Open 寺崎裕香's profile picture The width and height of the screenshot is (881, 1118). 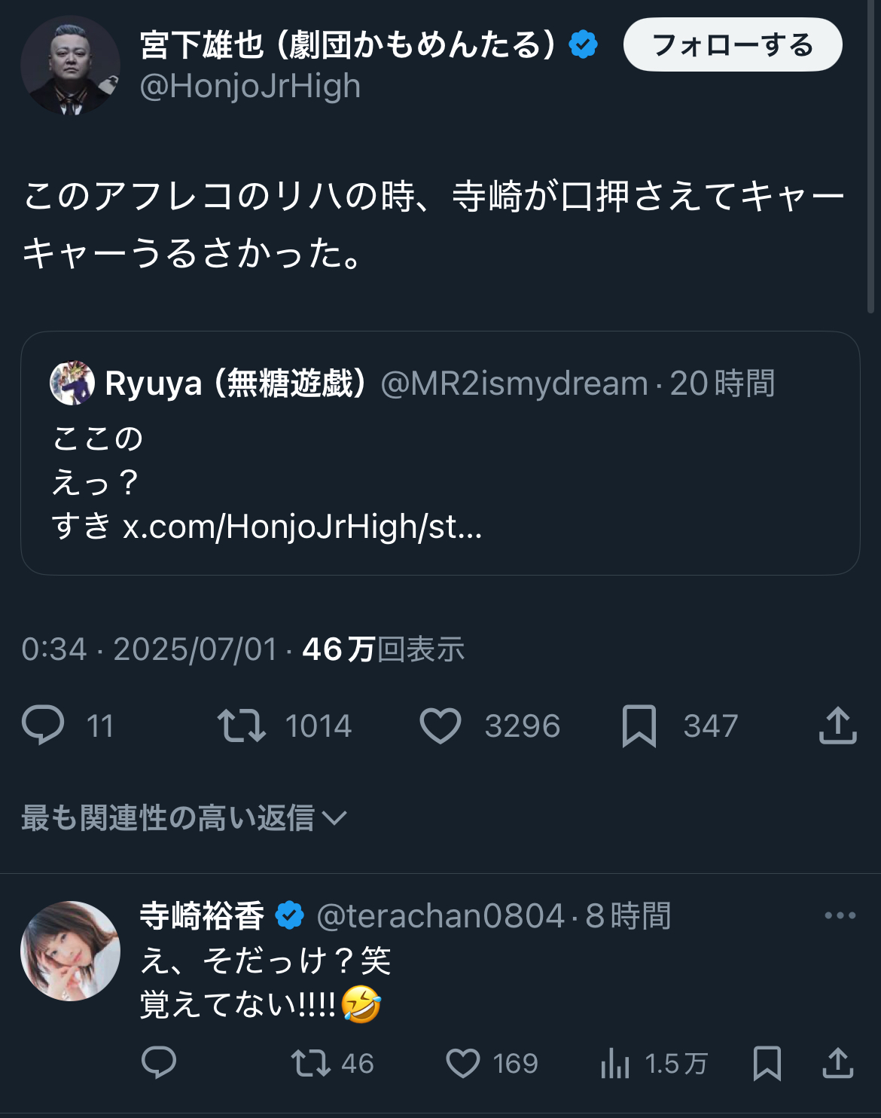click(x=70, y=951)
